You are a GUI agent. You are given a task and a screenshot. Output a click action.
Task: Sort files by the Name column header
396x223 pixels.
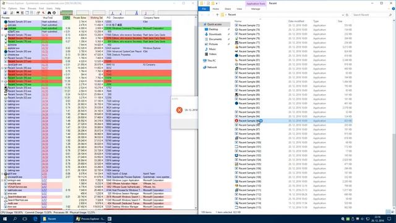tap(238, 21)
